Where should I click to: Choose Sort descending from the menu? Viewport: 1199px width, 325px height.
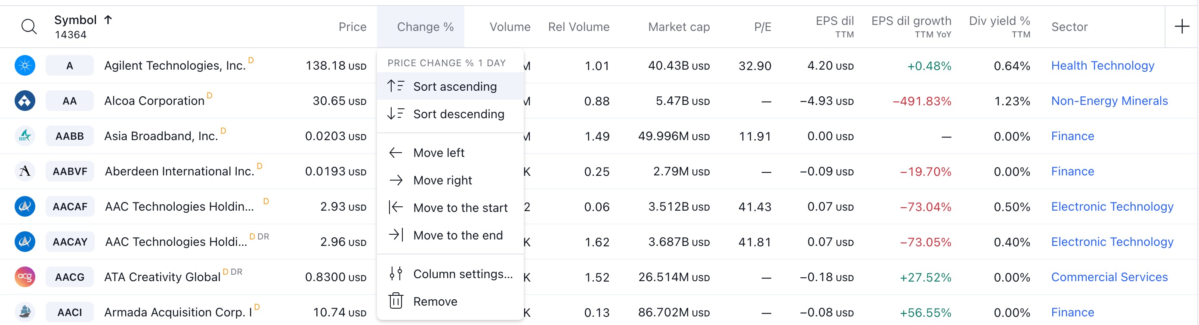point(458,114)
